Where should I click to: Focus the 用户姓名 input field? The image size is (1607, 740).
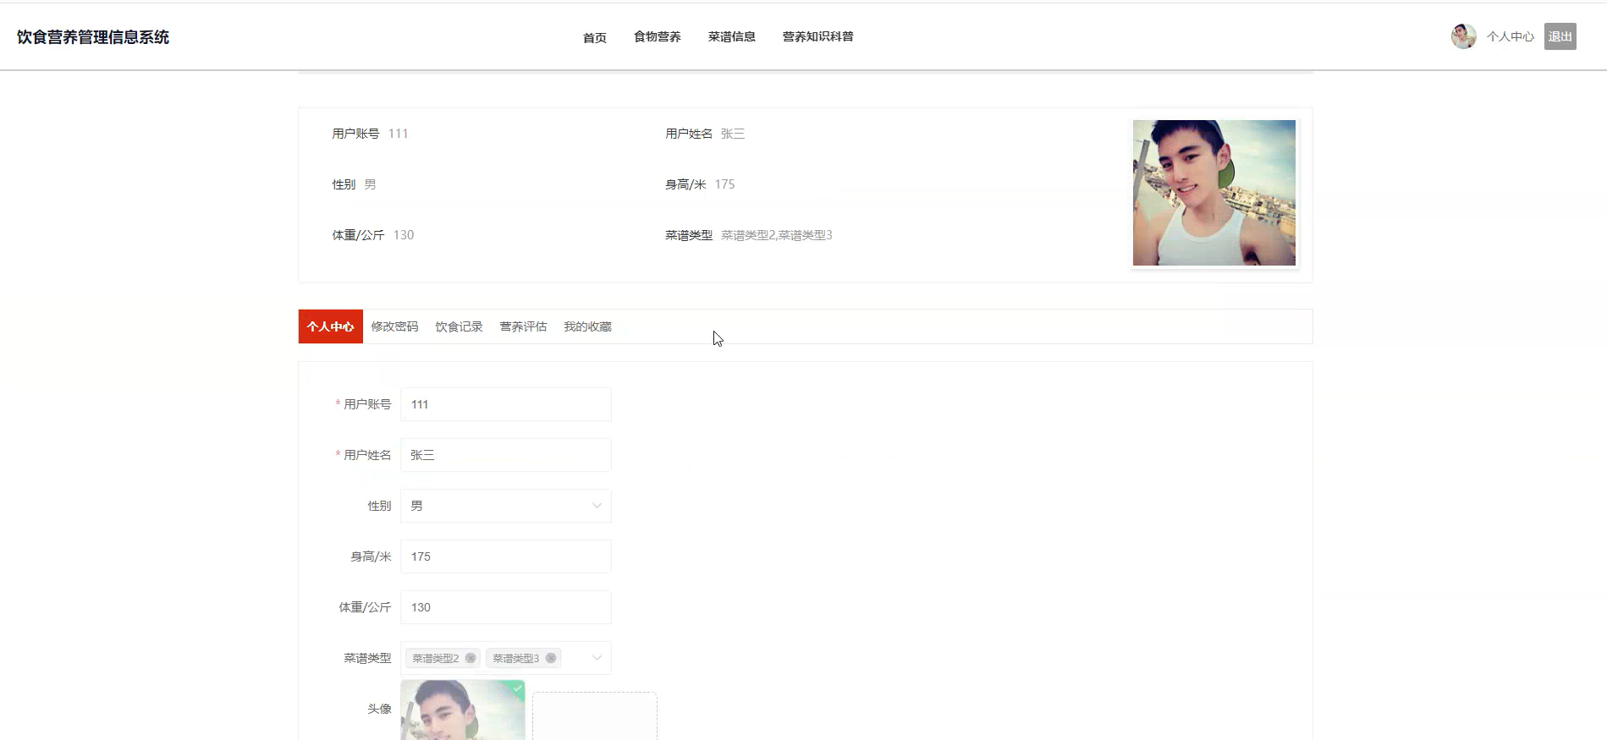pos(506,455)
